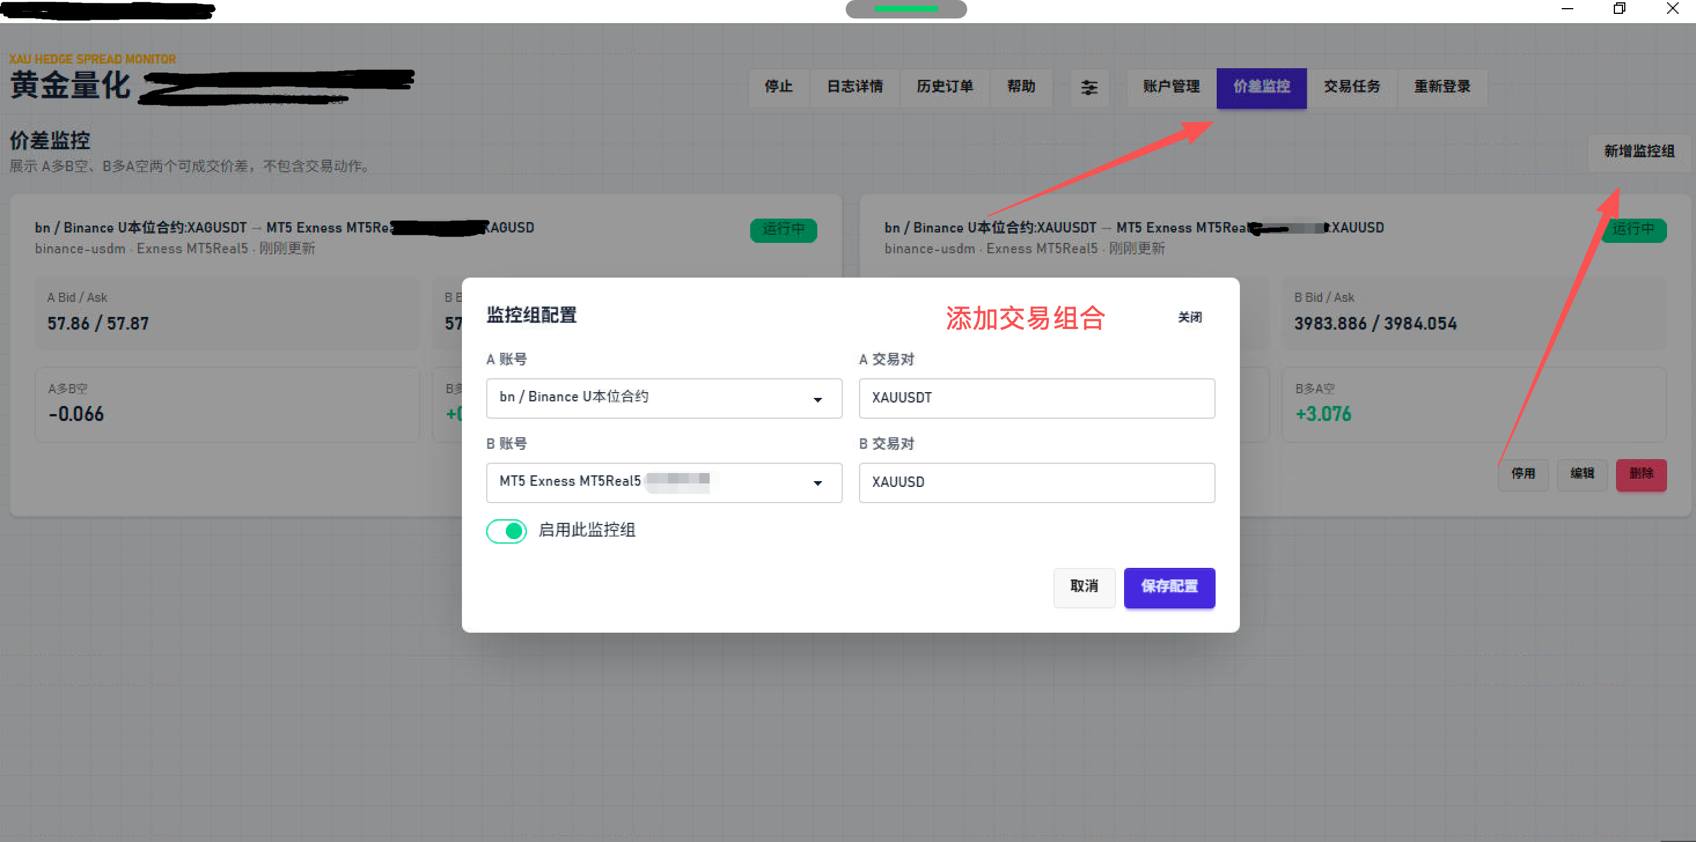Minimize the application window
Image resolution: width=1696 pixels, height=842 pixels.
[1567, 9]
